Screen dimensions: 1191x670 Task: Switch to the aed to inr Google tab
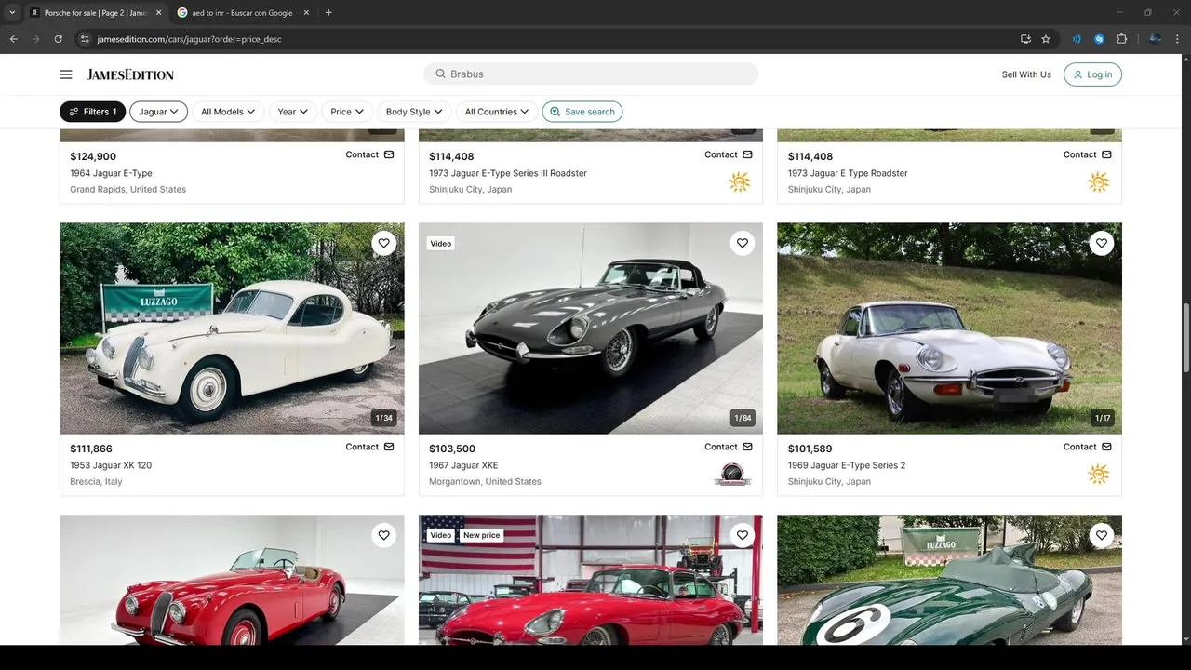pos(240,13)
